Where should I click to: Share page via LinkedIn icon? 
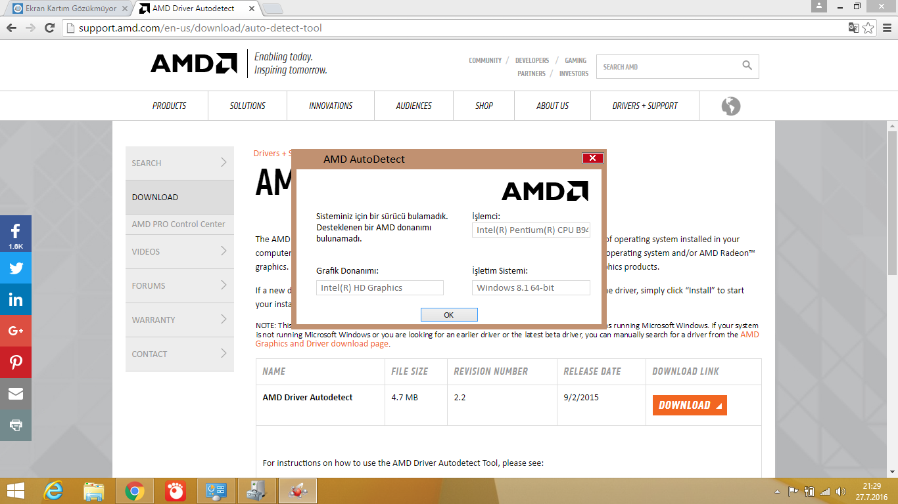click(16, 300)
